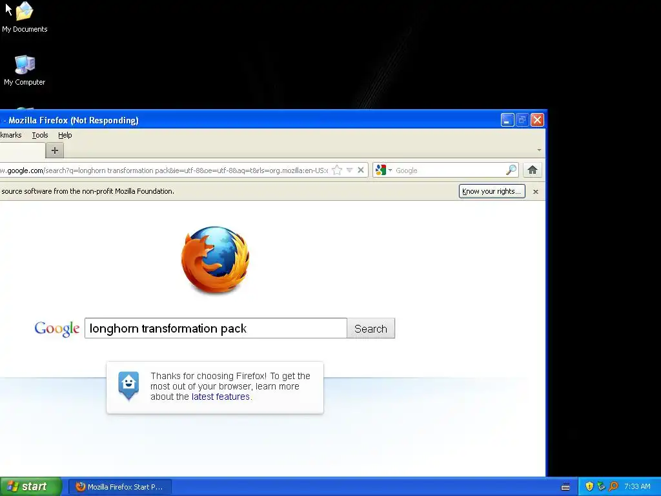Open the Help menu
Viewport: 661px width, 496px height.
[x=65, y=135]
